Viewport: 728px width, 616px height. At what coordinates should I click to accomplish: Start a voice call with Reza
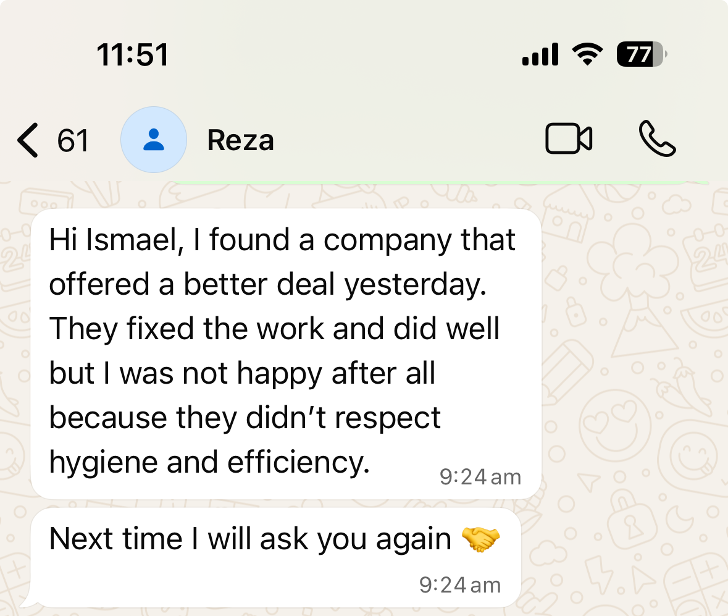[657, 139]
